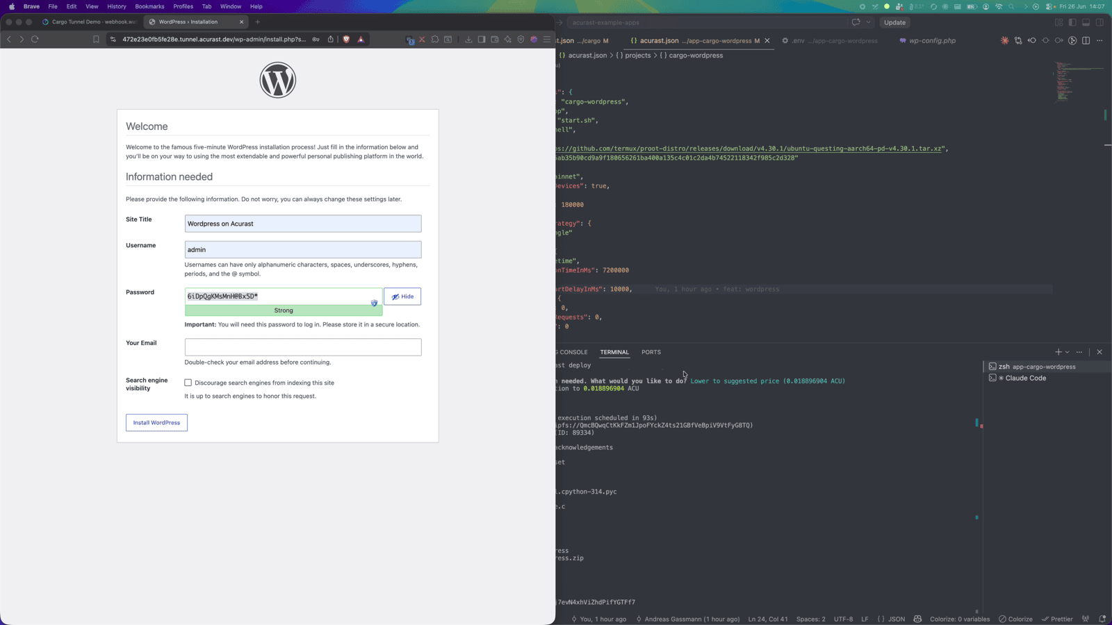1112x625 pixels.
Task: Click Copilot status icon in VS Code status bar
Action: (x=917, y=619)
